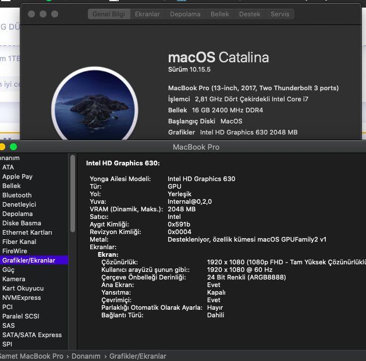Image resolution: width=366 pixels, height=361 pixels.
Task: Open Apple Pay sidebar entry
Action: click(17, 176)
